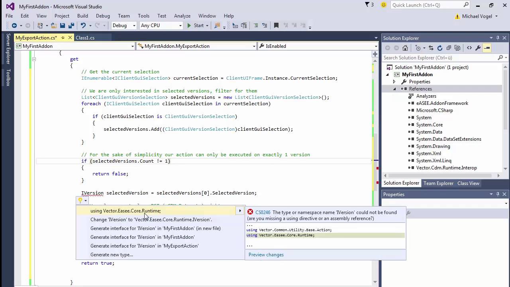Uncomment selected lines via toolbar icon
The width and height of the screenshot is (510, 287).
(264, 26)
